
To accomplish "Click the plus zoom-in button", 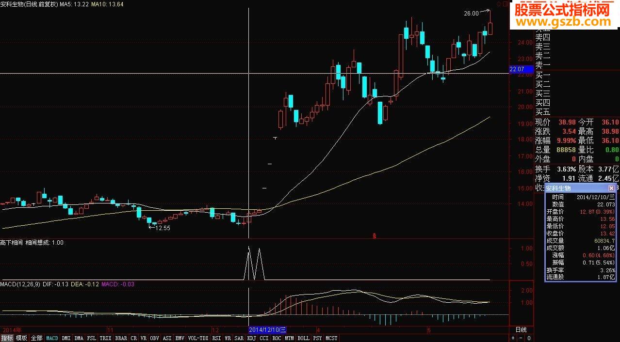I will tap(513, 338).
